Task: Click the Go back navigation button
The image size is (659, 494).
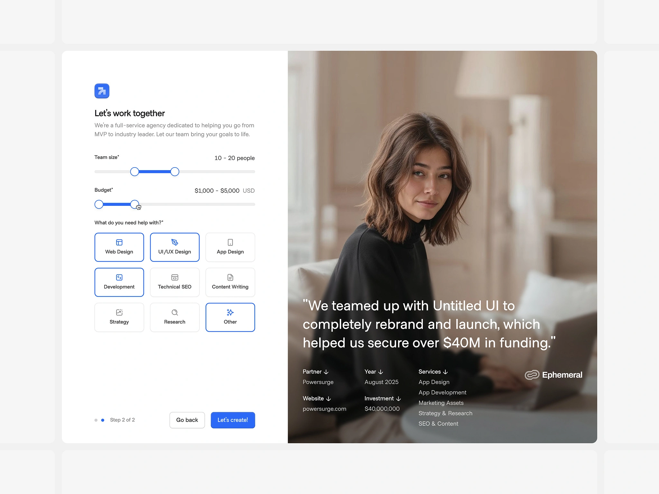Action: [187, 420]
